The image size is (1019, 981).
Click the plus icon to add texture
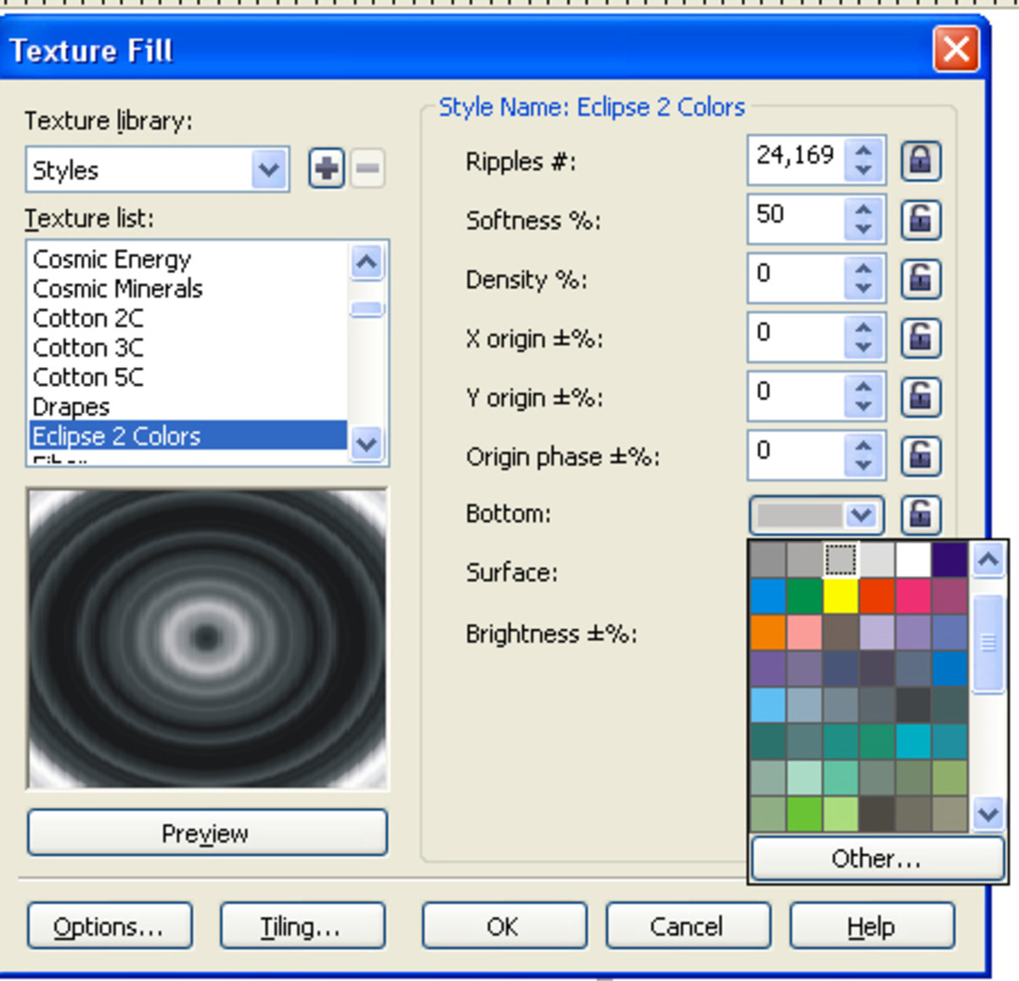(x=326, y=168)
